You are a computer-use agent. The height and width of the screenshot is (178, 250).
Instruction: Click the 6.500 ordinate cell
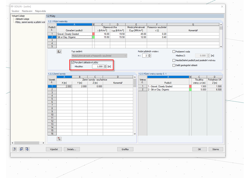click(x=214, y=89)
